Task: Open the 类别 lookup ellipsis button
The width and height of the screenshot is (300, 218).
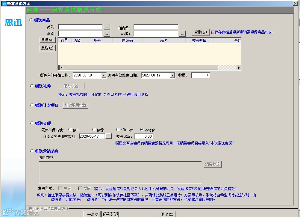Action: click(107, 34)
